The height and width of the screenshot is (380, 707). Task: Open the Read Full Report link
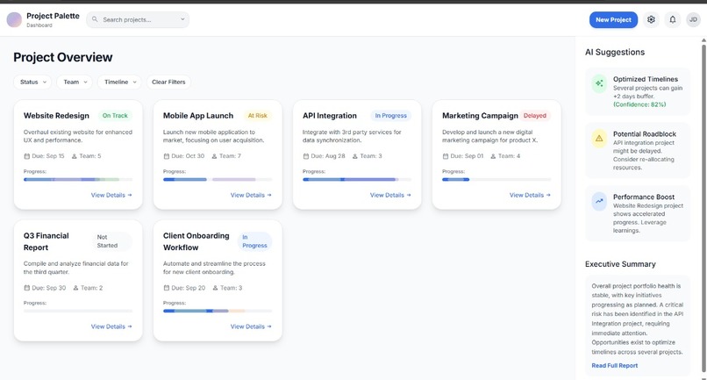pos(615,366)
